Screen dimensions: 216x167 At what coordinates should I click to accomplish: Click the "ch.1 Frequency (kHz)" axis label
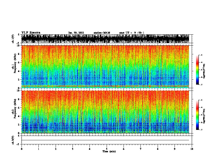(x=14, y=64)
